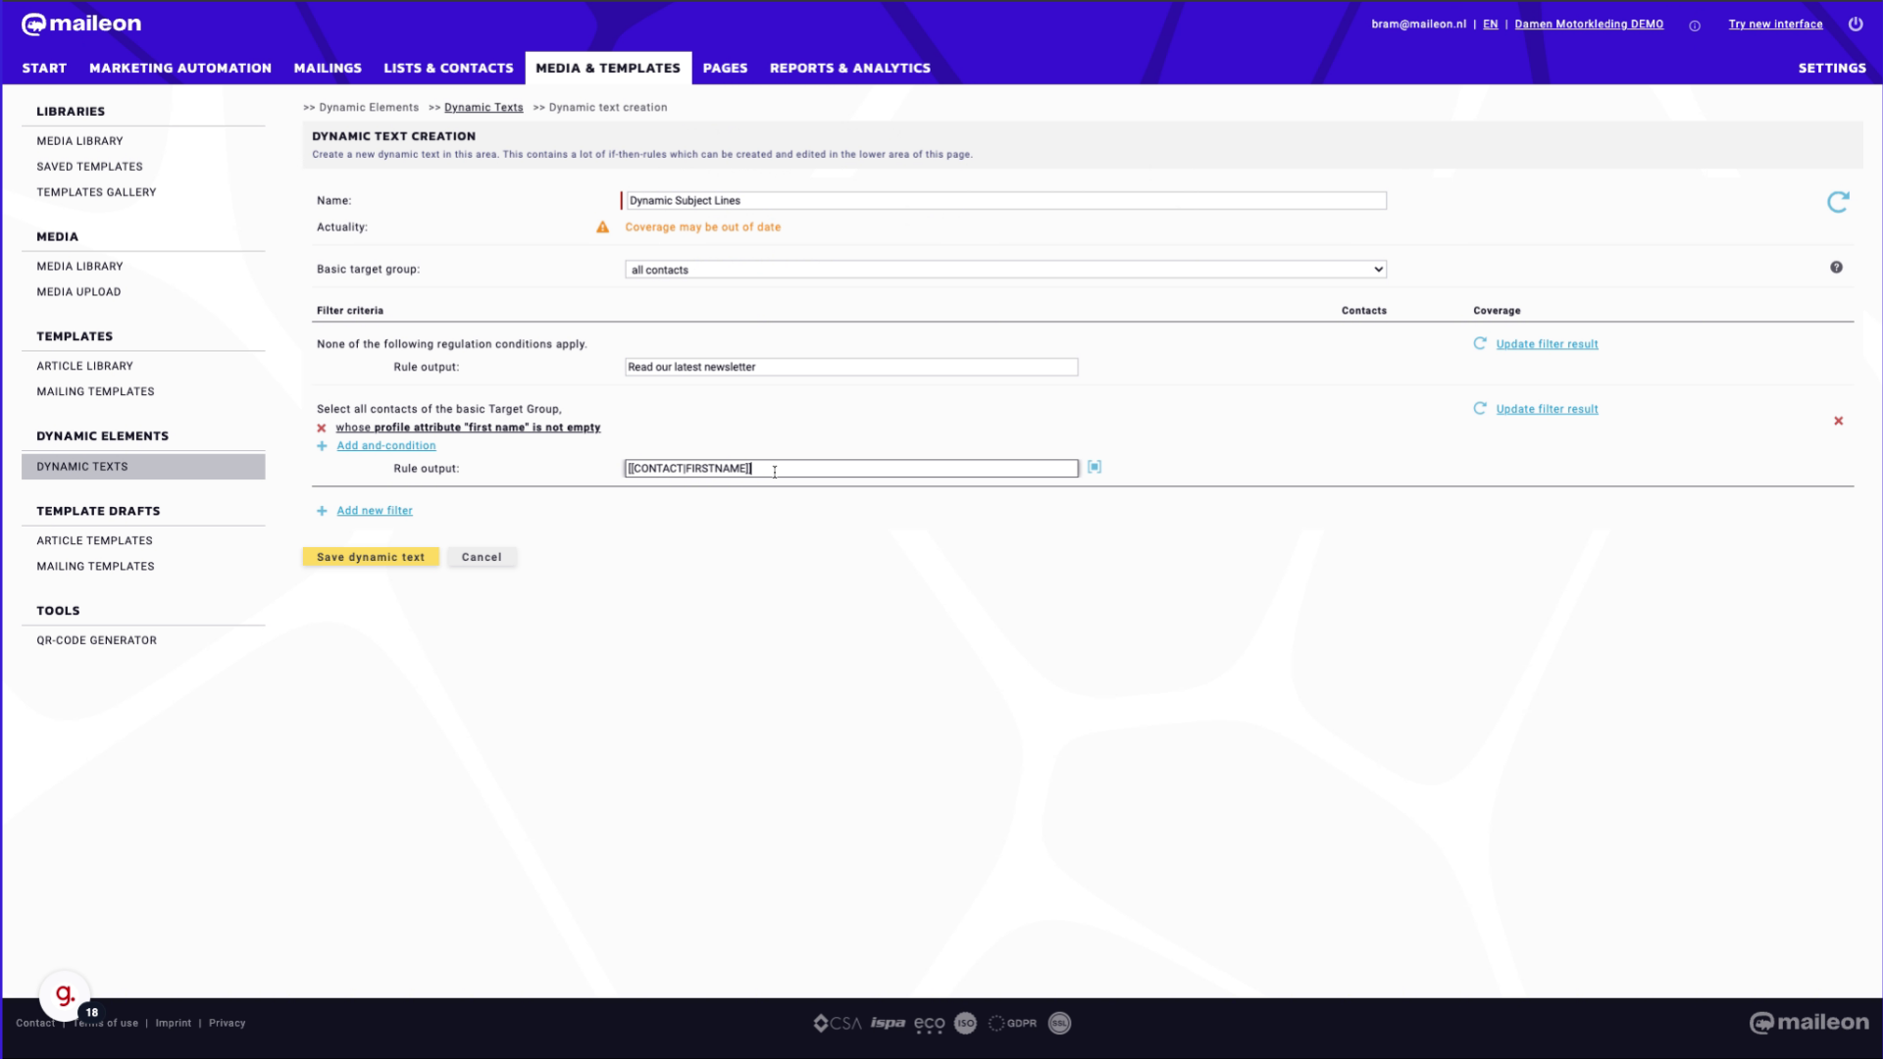
Task: Click the Dynamic Texts breadcrumb link
Action: [483, 107]
